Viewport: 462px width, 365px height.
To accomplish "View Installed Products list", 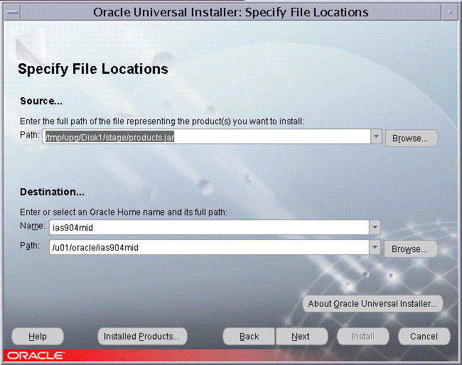I will pos(142,336).
